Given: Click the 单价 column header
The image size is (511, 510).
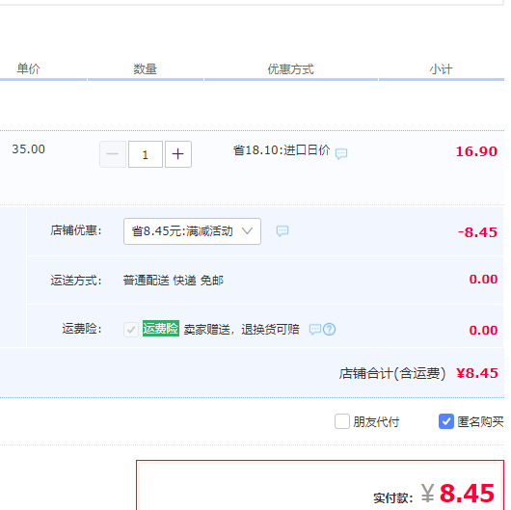Looking at the screenshot, I should click(x=28, y=68).
